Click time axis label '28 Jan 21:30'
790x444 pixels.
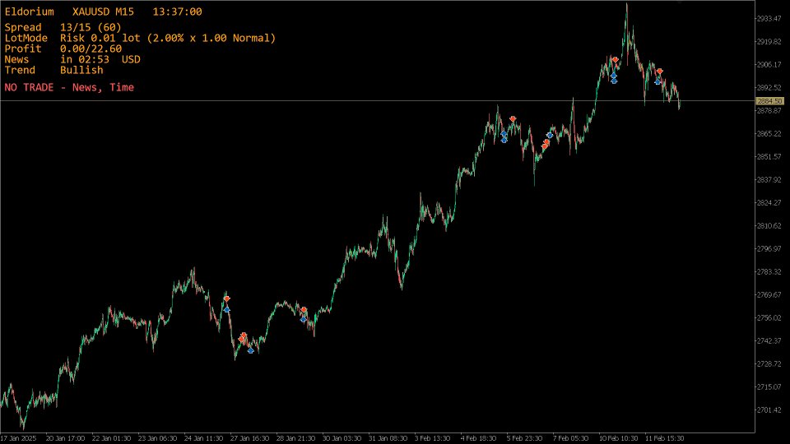tap(295, 438)
